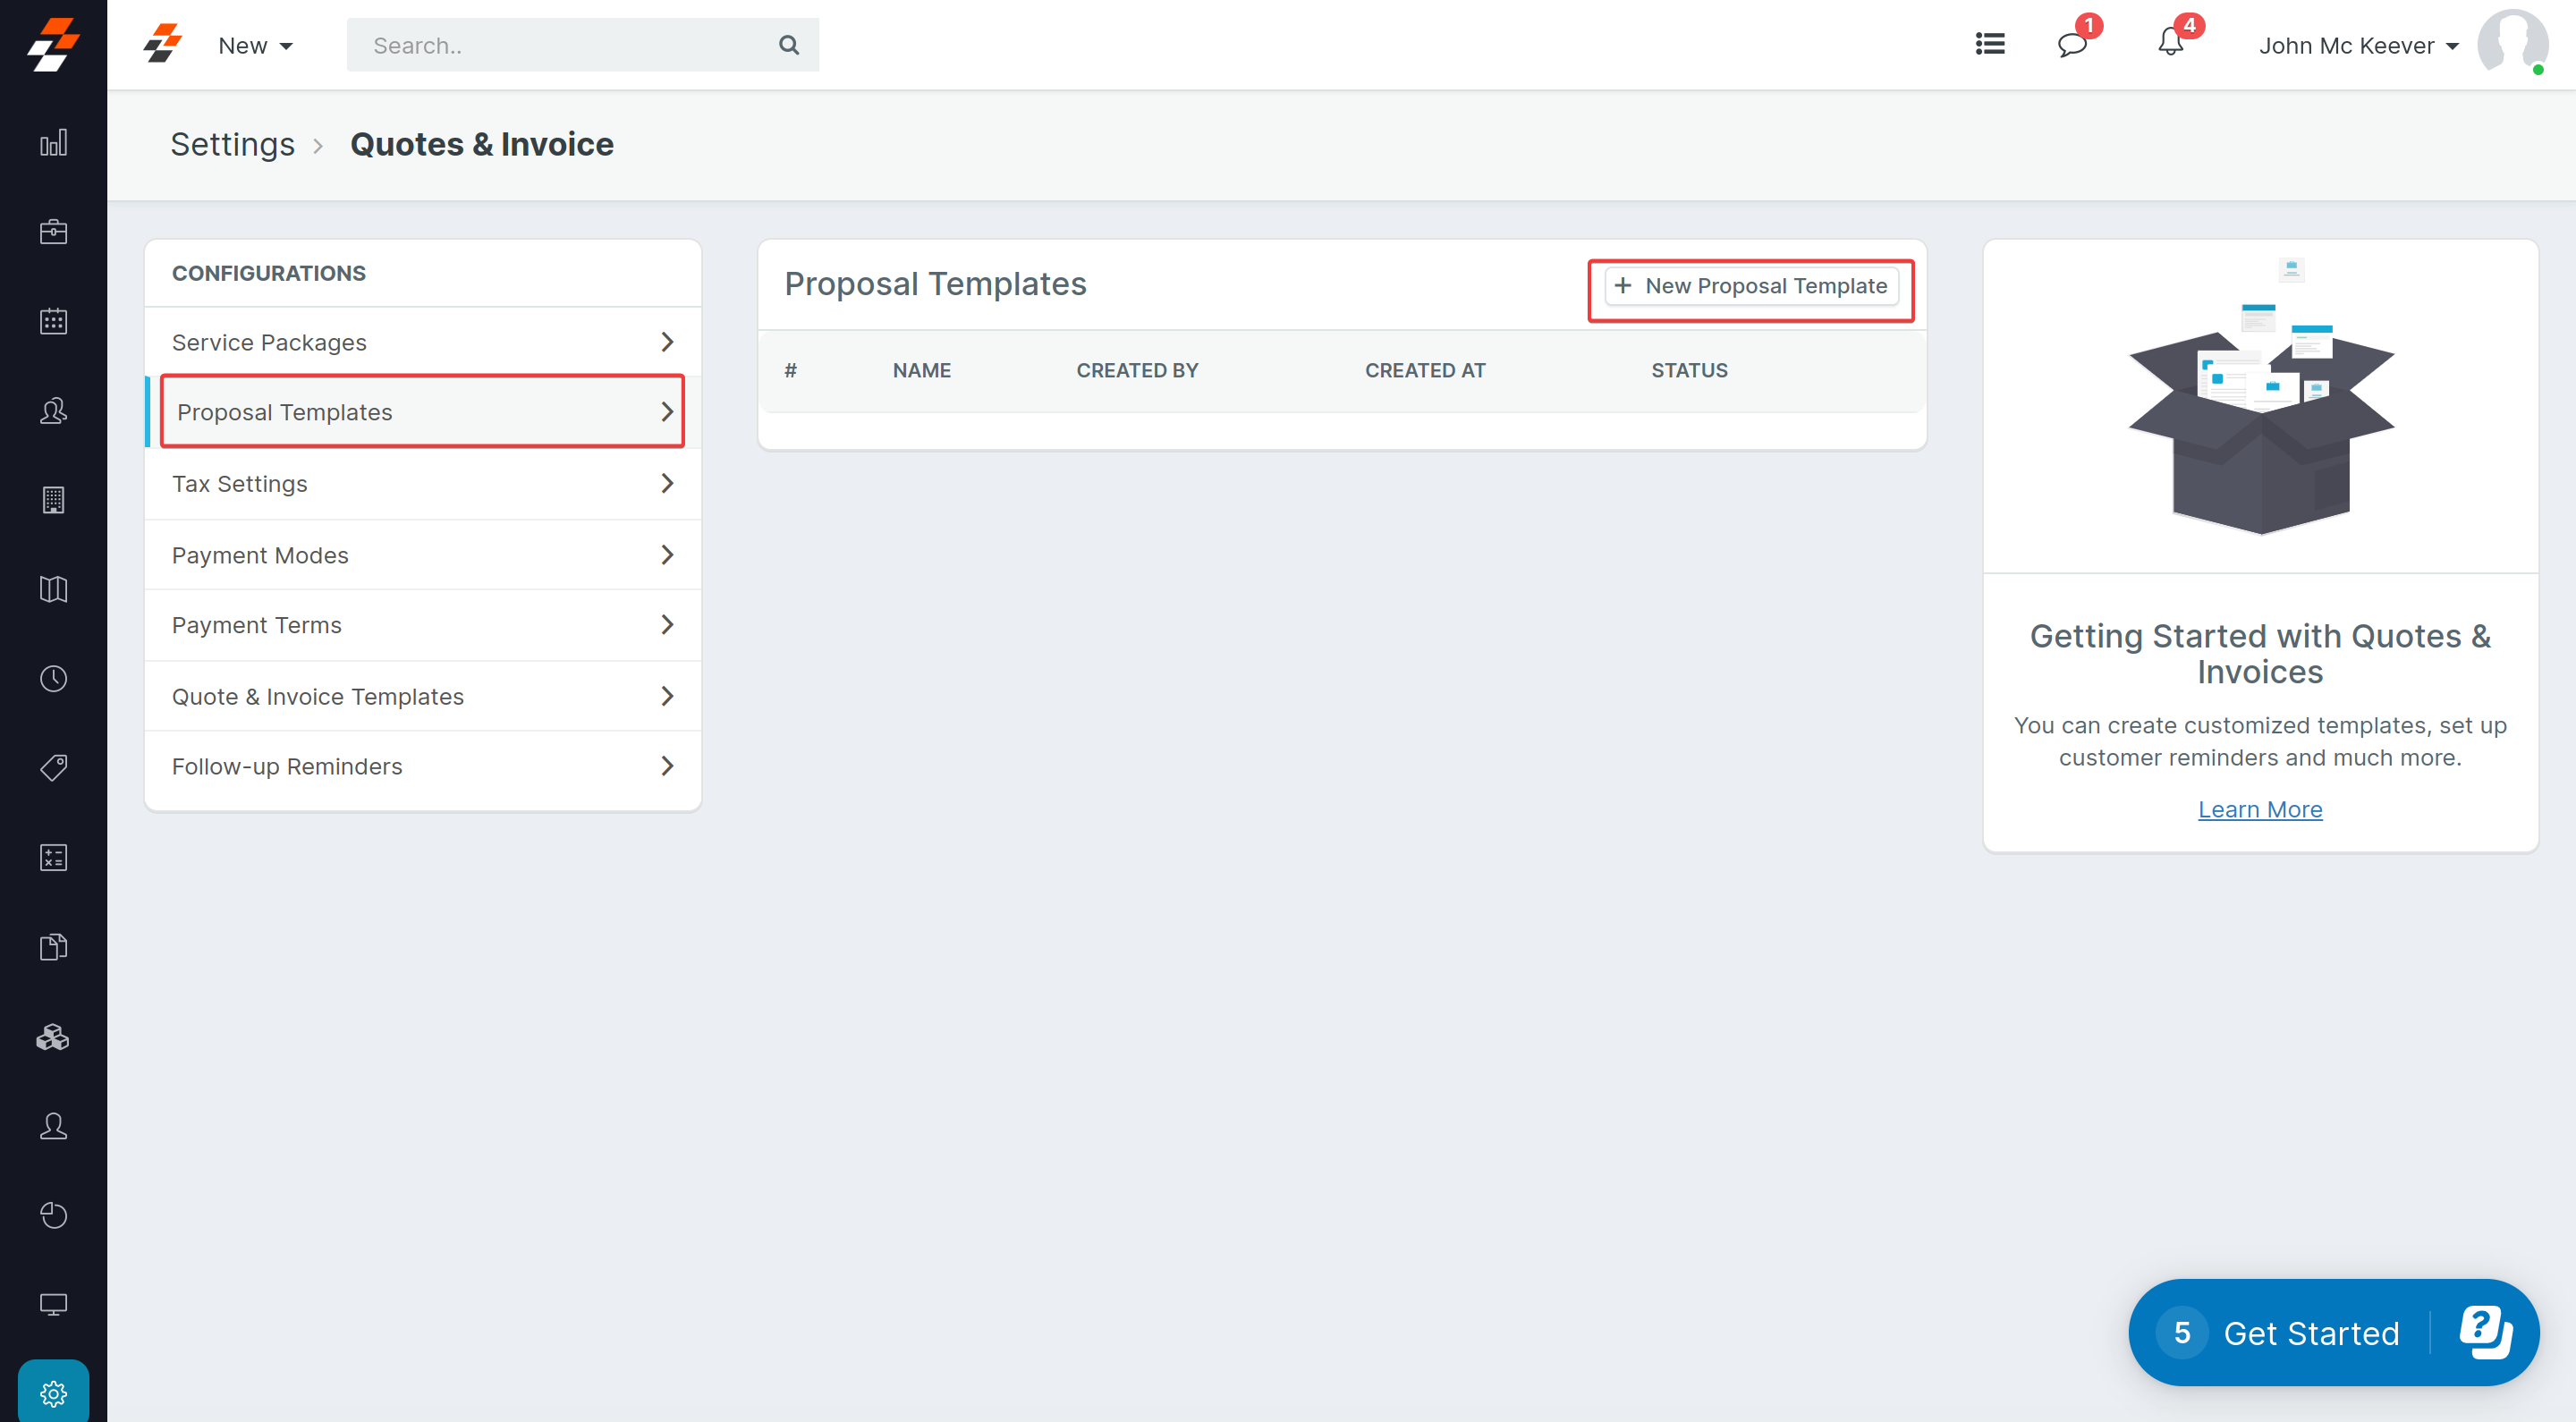2576x1422 pixels.
Task: Open the calendar sidebar icon
Action: [x=53, y=321]
